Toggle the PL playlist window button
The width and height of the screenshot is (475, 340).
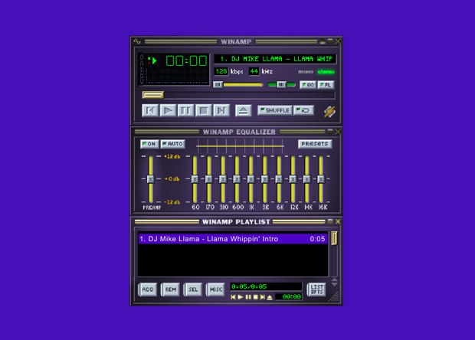coord(326,85)
